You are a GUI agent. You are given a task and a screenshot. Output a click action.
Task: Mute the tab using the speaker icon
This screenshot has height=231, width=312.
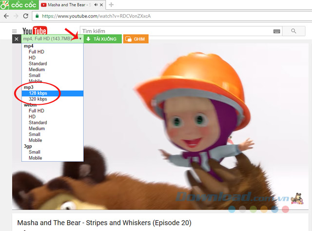(96, 5)
